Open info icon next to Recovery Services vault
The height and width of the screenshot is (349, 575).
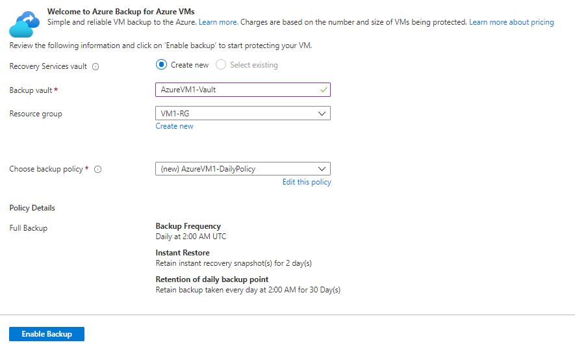[96, 67]
